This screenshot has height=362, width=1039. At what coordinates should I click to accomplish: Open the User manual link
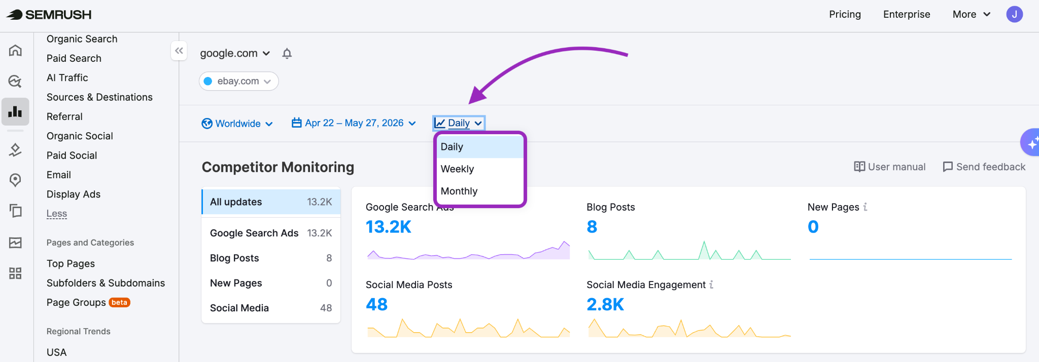click(x=889, y=167)
